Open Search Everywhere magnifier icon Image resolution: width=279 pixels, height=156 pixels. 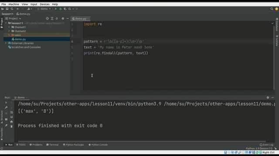(272, 9)
